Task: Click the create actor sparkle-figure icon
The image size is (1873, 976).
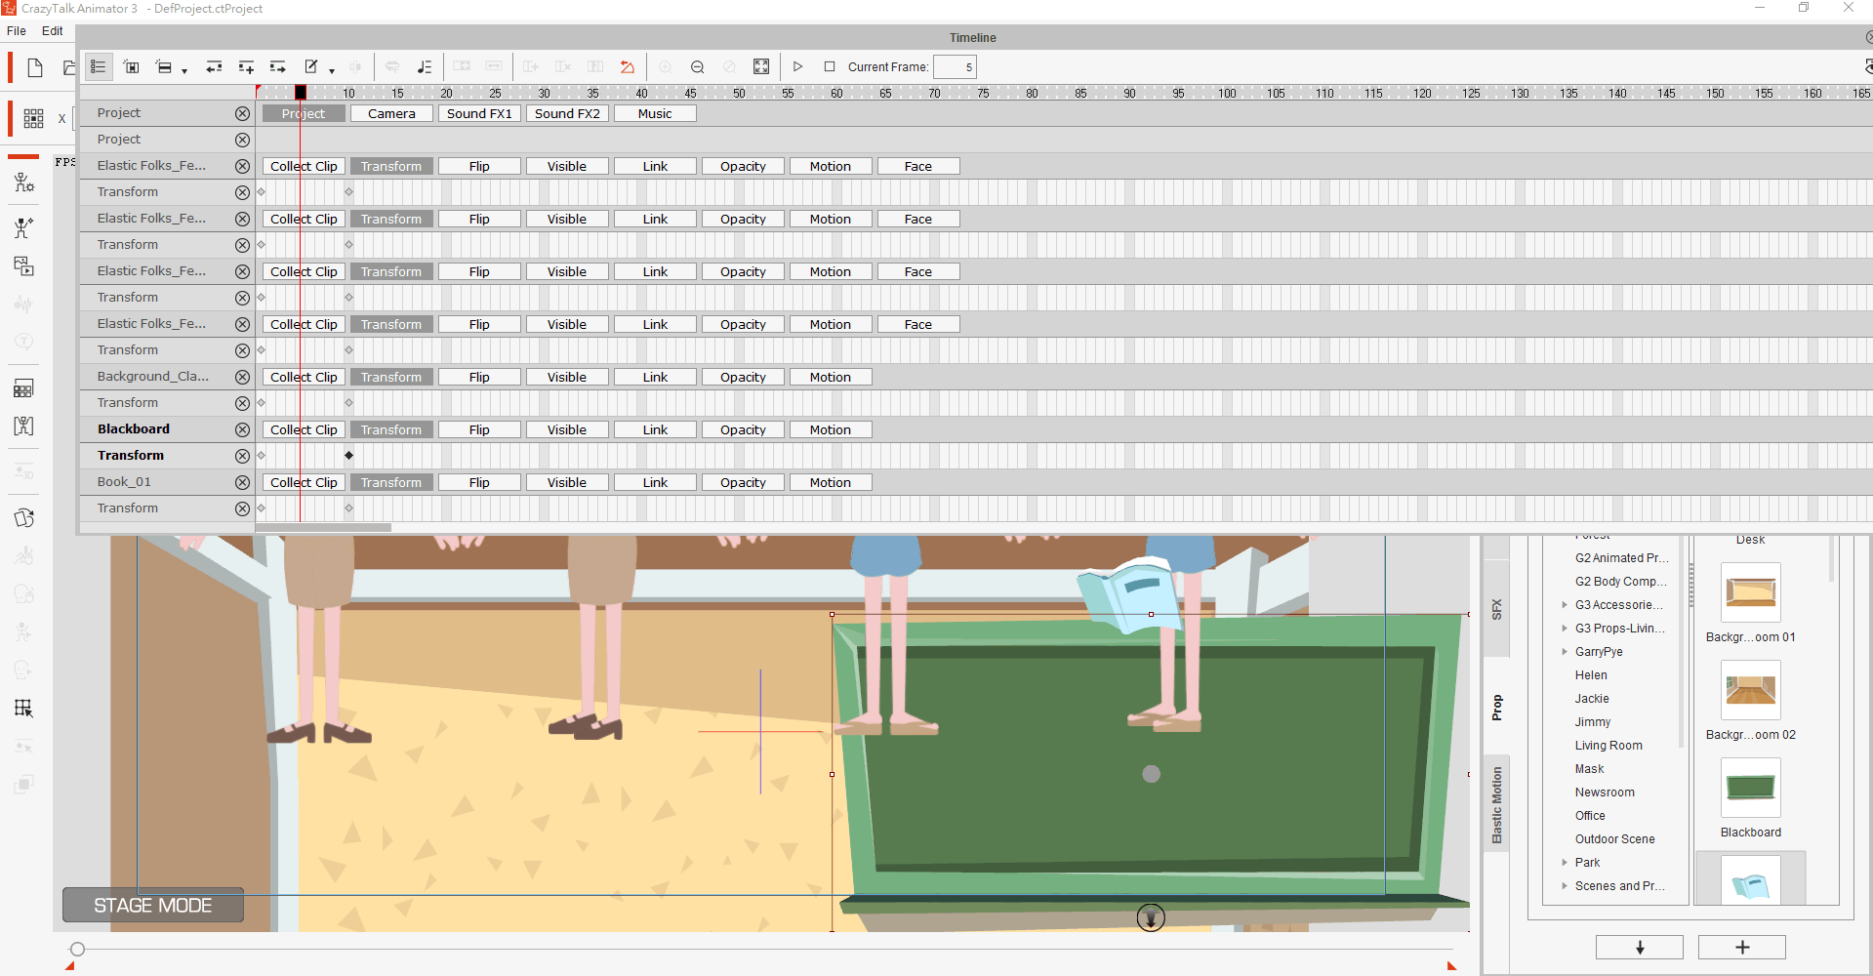Action: [x=24, y=228]
